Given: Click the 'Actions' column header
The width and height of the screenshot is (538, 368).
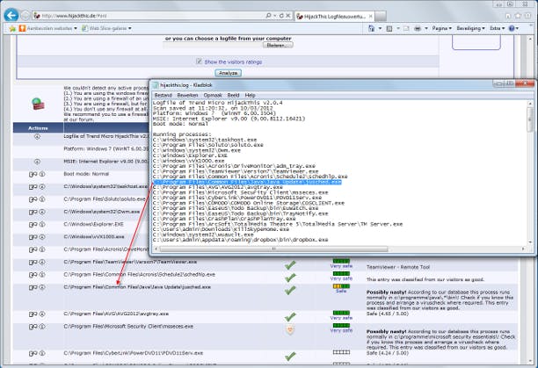Looking at the screenshot, I should pyautogui.click(x=38, y=128).
